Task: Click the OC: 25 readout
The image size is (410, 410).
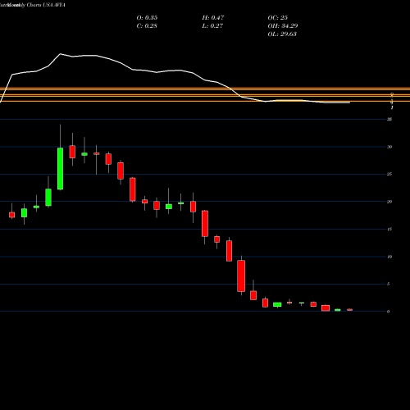Action: click(x=278, y=18)
